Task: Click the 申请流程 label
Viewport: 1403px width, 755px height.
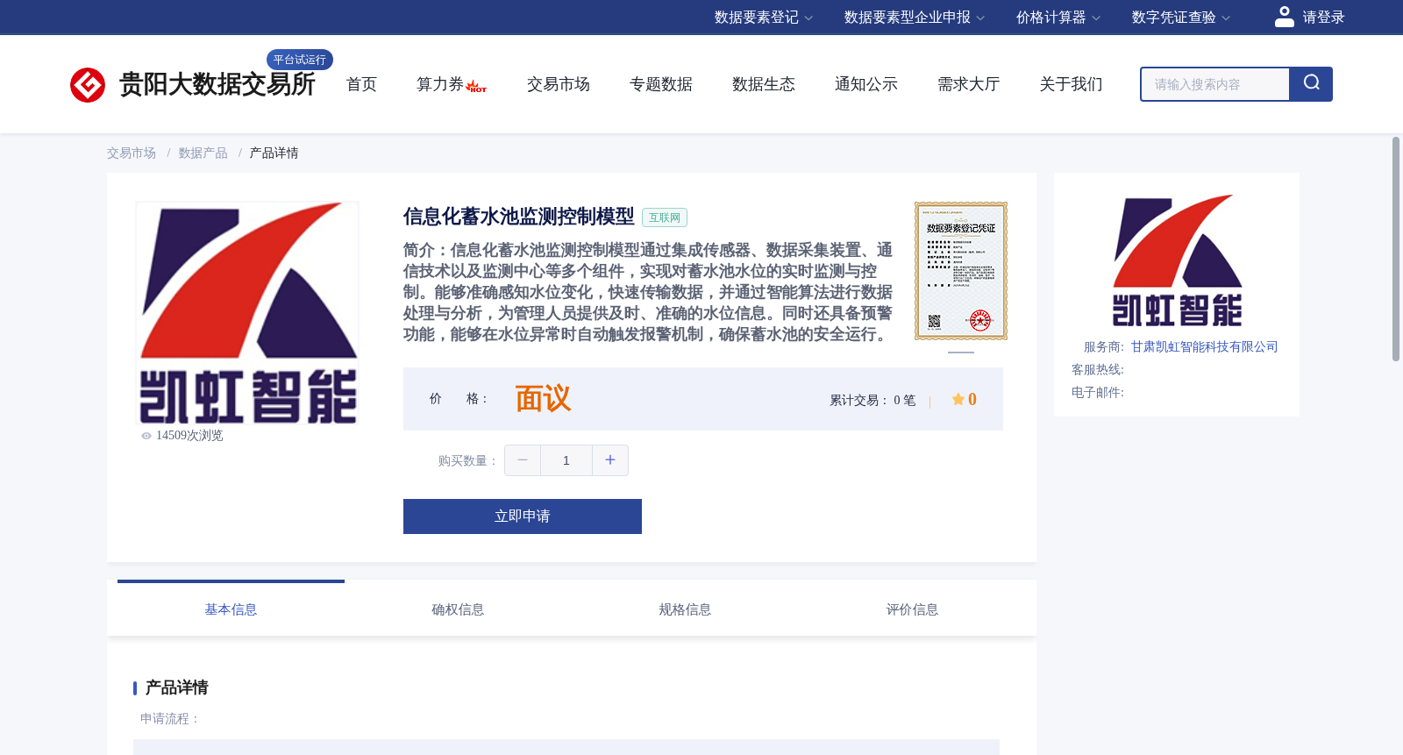Action: point(170,719)
